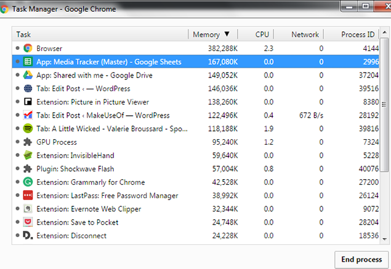Click the End process button
This screenshot has width=391, height=269.
[361, 260]
